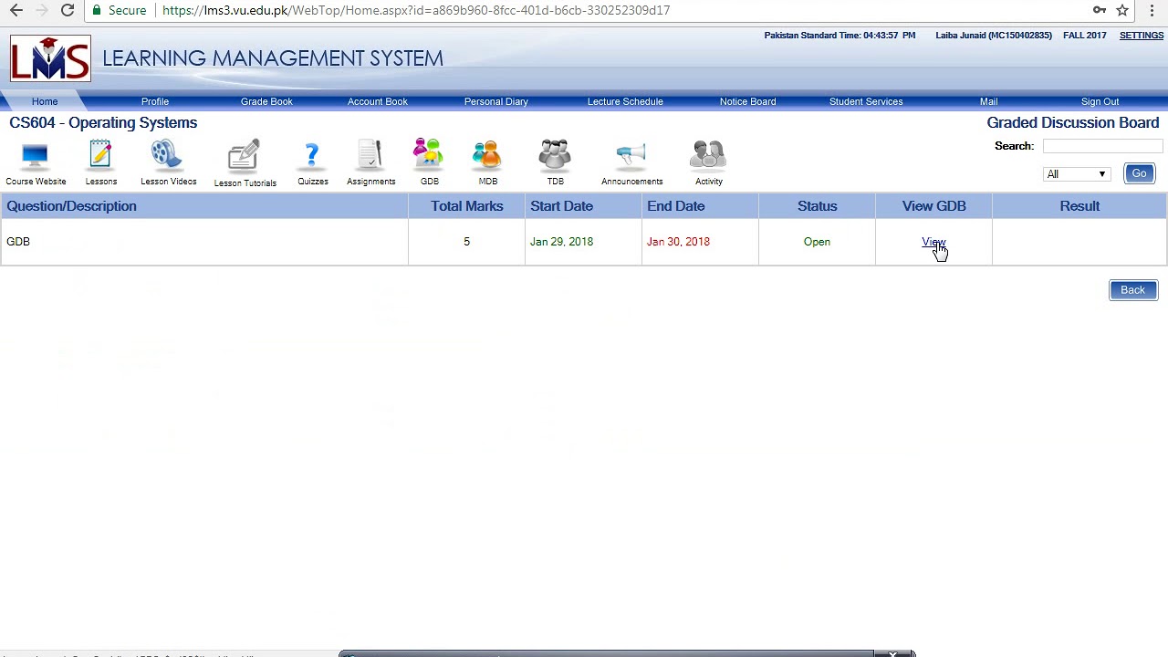
Task: Open Lesson Videos icon
Action: 167,156
